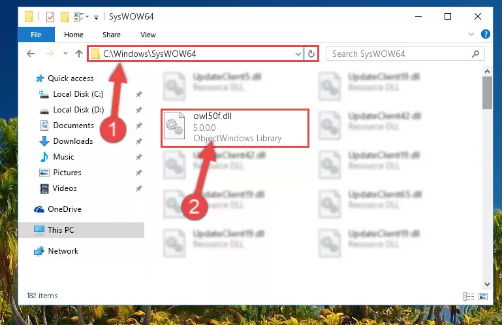Refresh the SysWOW64 folder
Screen dimensions: 502x325
311,54
